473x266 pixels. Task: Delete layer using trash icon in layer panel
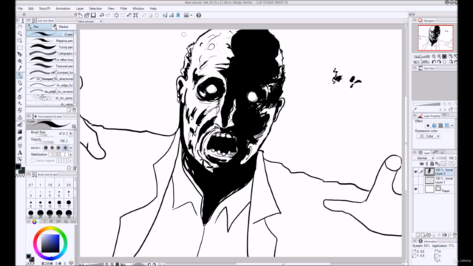(455, 235)
